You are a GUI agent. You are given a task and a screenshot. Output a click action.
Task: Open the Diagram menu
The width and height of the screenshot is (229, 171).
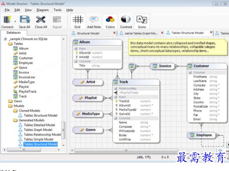coord(43,10)
